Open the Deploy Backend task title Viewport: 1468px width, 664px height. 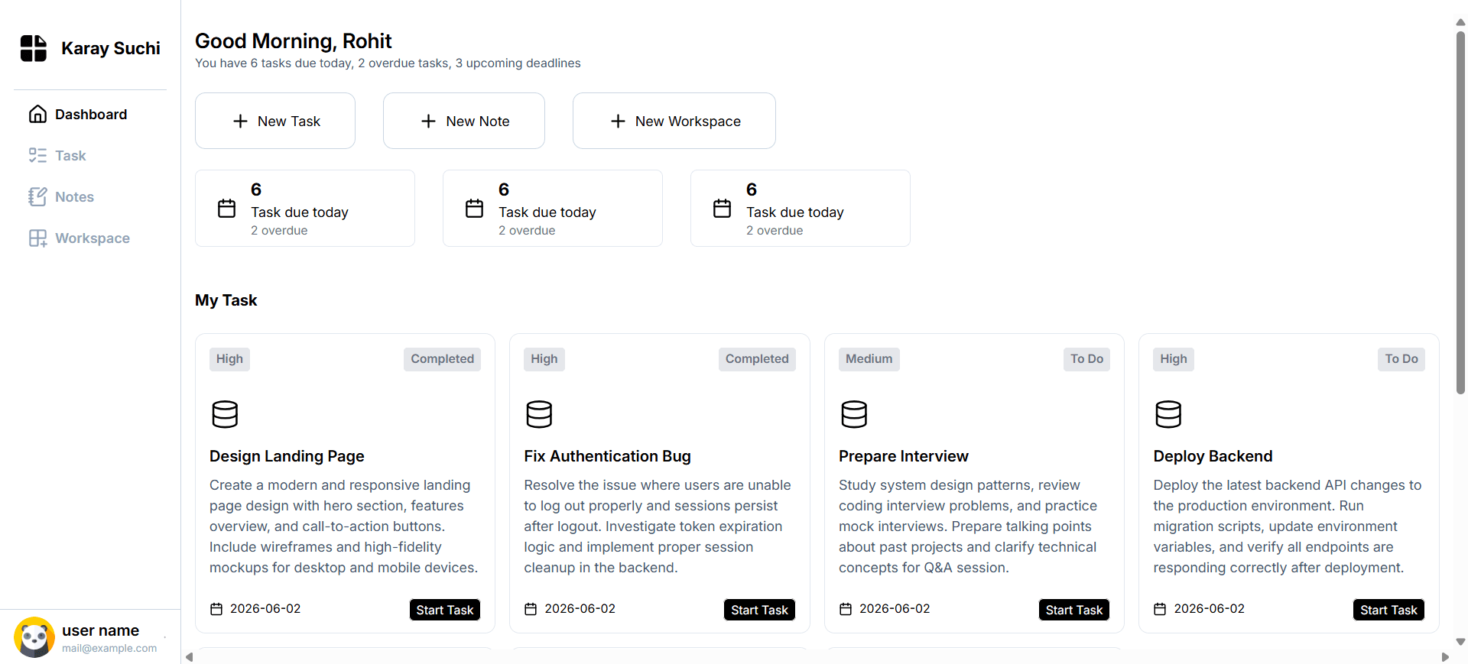click(1213, 456)
